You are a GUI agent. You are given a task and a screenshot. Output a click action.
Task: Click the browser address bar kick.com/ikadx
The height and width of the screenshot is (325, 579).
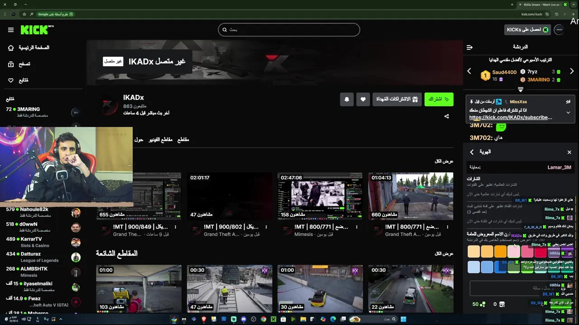click(532, 14)
